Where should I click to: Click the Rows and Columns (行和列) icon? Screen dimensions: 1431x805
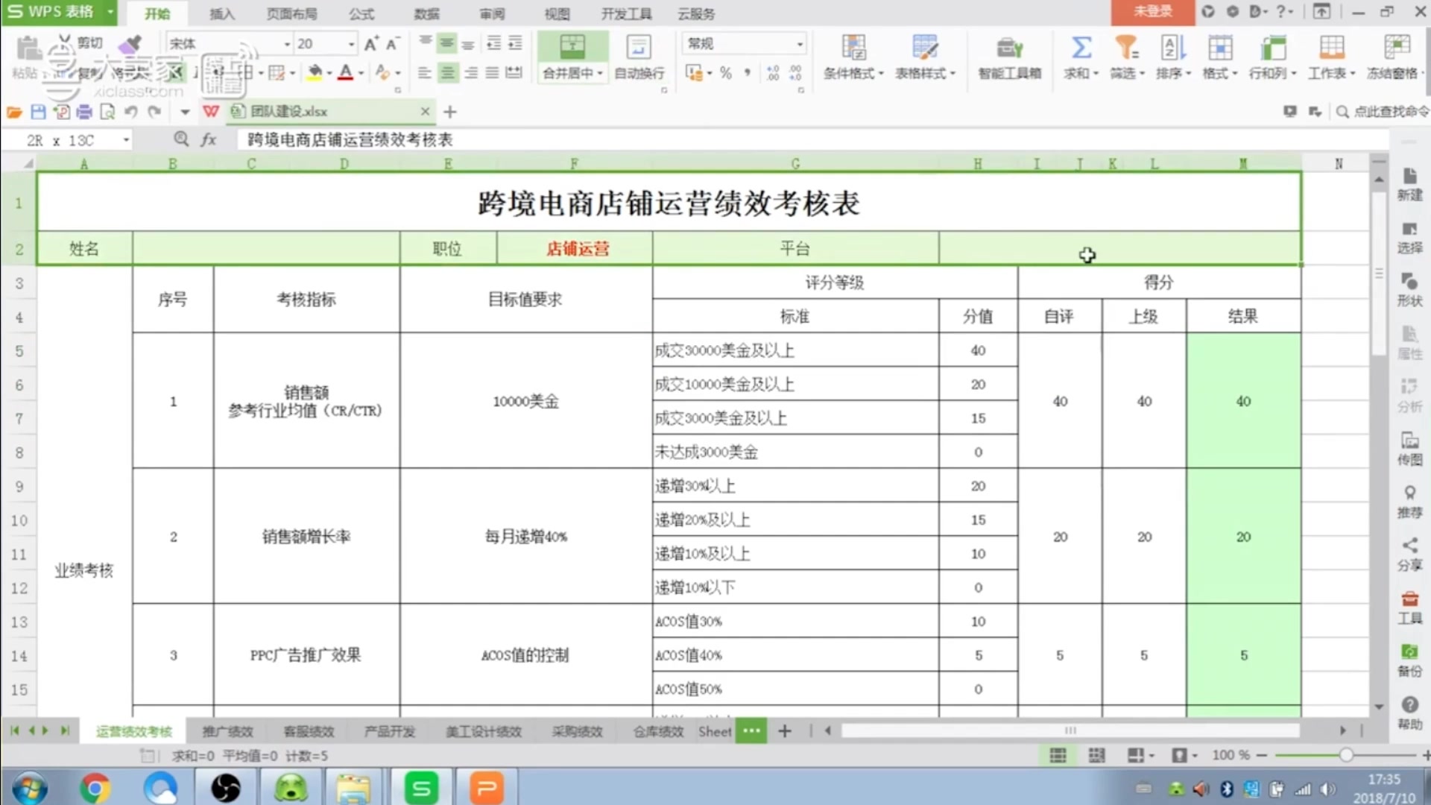tap(1273, 48)
